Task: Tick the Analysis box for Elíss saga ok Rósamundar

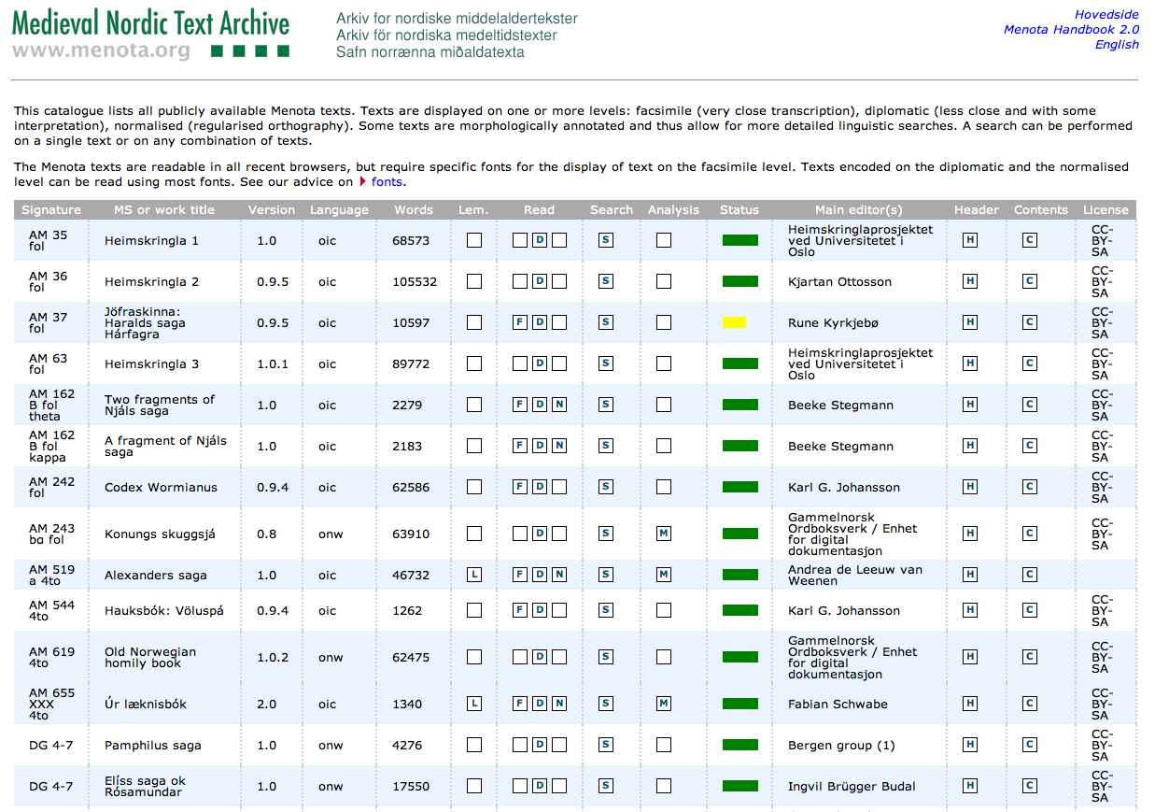Action: click(x=664, y=786)
